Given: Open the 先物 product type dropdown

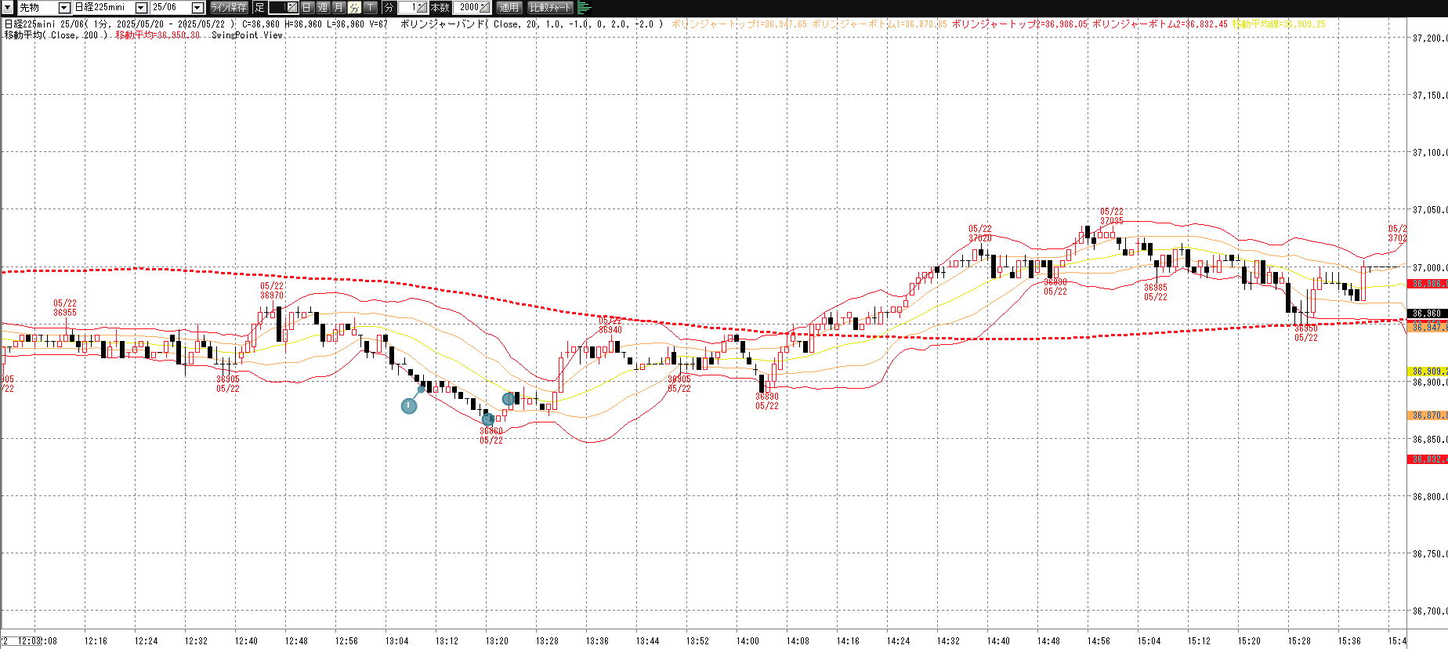Looking at the screenshot, I should [64, 7].
